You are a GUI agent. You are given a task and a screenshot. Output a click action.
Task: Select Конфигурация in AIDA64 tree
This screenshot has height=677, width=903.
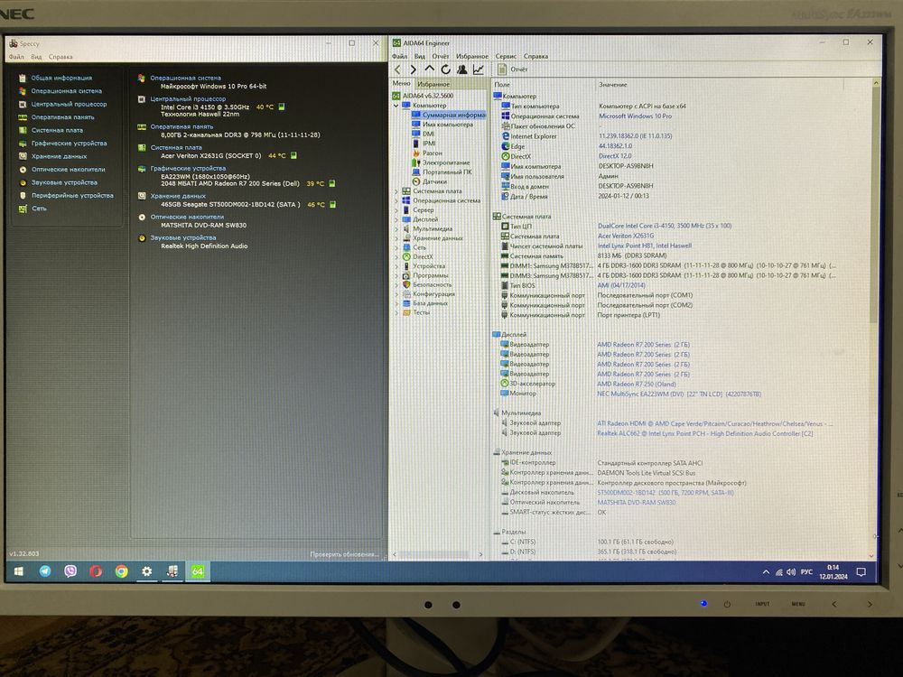point(428,294)
